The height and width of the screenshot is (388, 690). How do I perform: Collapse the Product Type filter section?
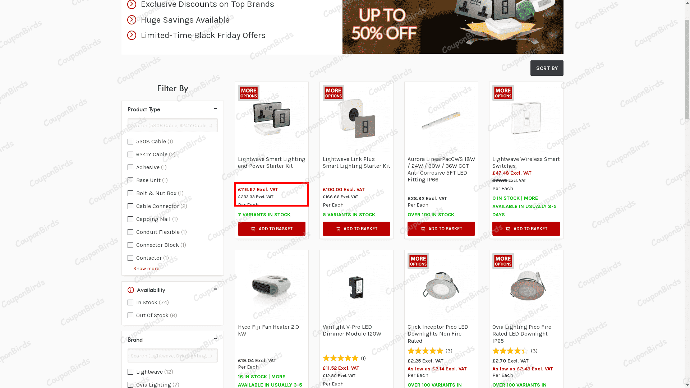click(215, 108)
